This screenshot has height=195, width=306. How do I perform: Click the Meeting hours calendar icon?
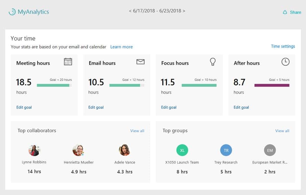click(x=68, y=62)
